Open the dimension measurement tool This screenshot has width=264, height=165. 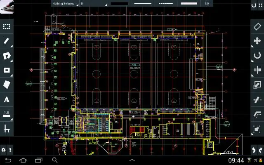[7, 129]
